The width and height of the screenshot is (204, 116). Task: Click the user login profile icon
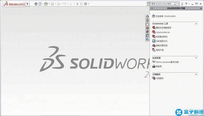point(182,4)
